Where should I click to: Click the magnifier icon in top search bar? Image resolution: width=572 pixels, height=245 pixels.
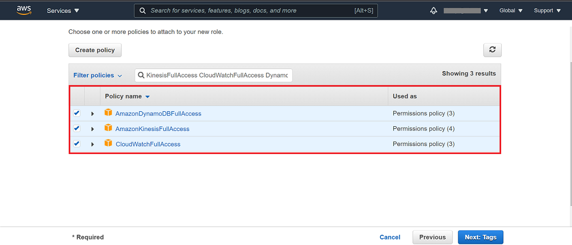[143, 11]
